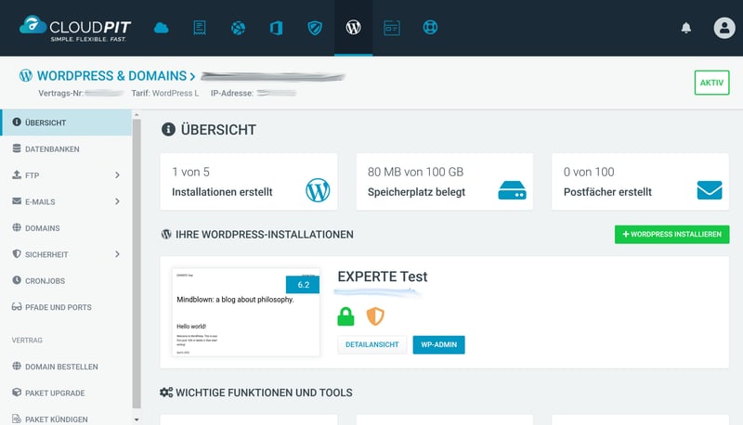Click the cloud icon in top navigation
This screenshot has width=743, height=425.
click(162, 28)
